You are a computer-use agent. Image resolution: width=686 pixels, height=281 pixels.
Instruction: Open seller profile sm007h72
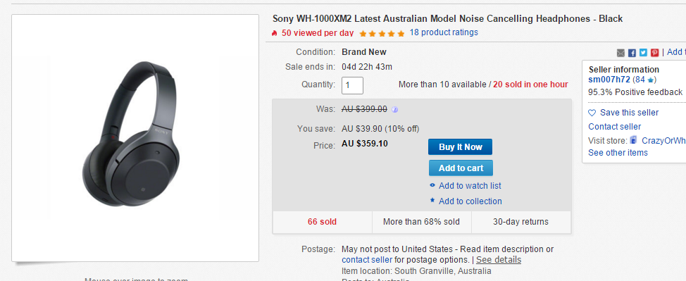(609, 80)
